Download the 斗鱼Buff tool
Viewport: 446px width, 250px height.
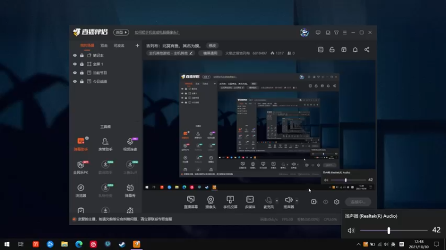130,167
